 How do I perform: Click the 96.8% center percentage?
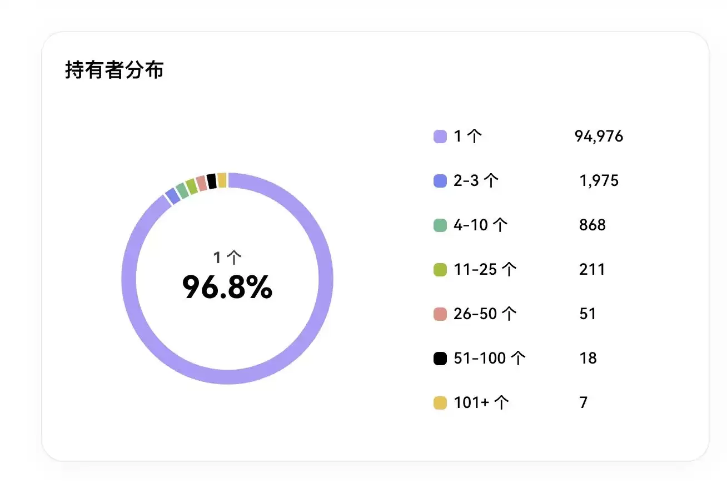pyautogui.click(x=227, y=287)
